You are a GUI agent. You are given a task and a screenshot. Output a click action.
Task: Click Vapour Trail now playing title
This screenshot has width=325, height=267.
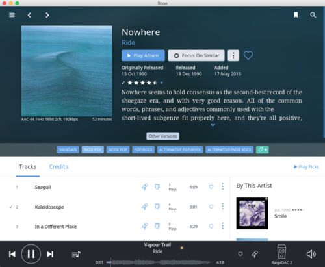(157, 245)
